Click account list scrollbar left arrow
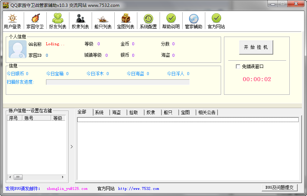Viewport: 307px width, 196px height. [10, 177]
